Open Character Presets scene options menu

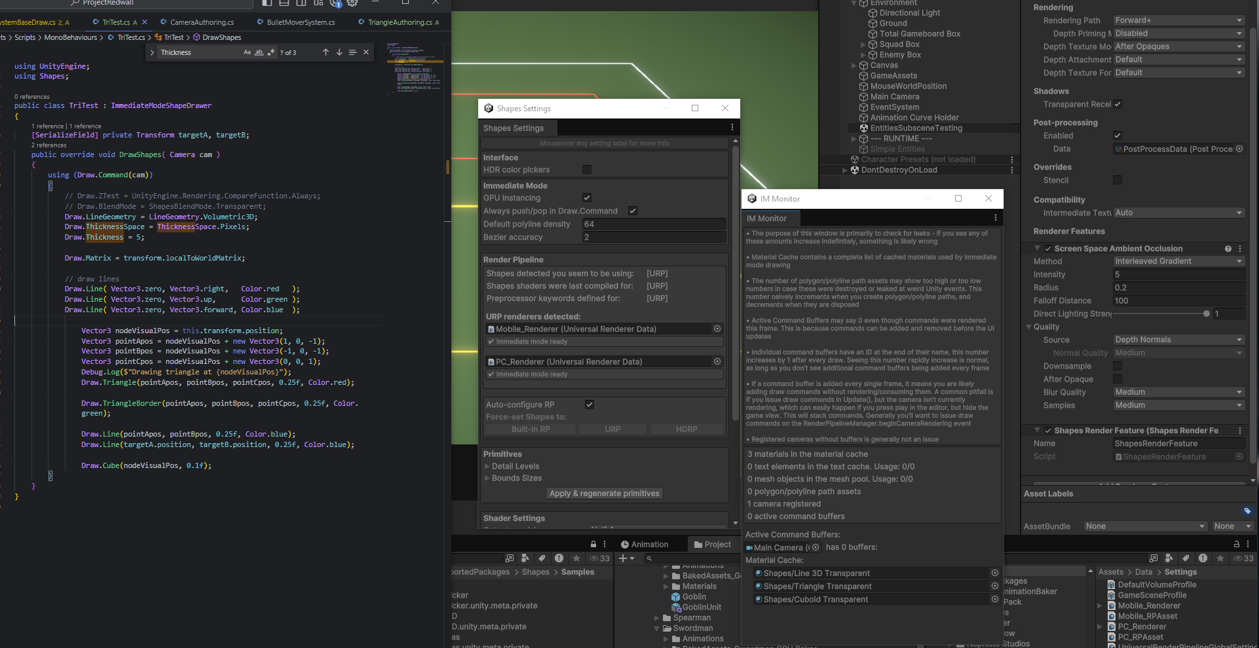point(1012,160)
